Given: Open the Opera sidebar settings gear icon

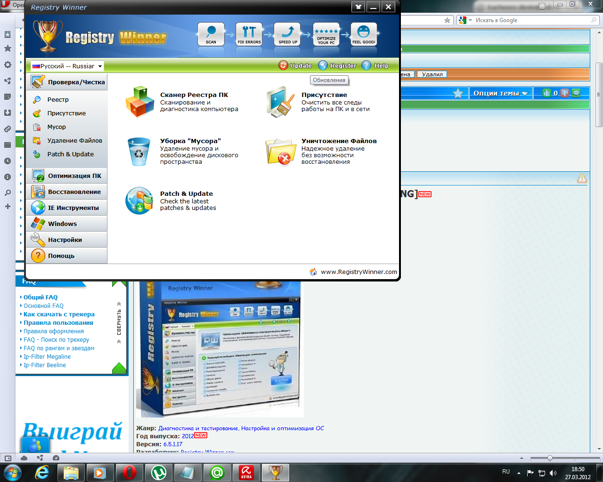Looking at the screenshot, I should click(x=8, y=65).
